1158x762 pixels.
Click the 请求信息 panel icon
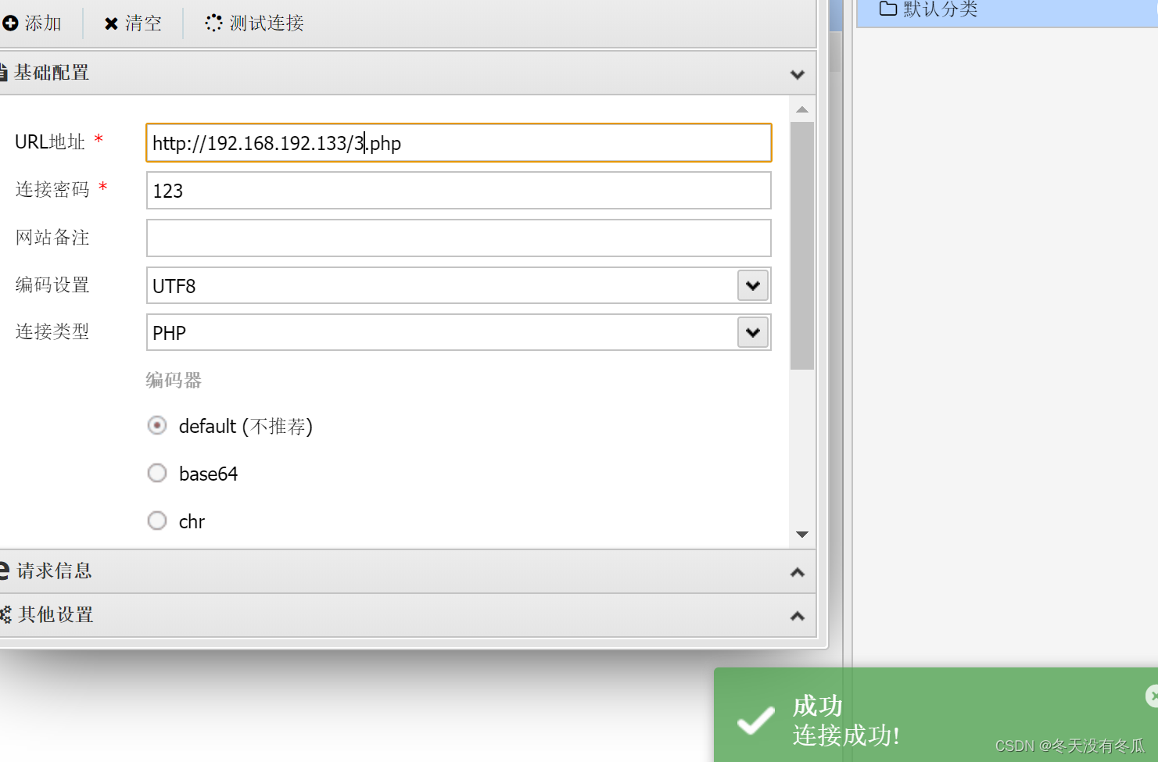(x=5, y=571)
